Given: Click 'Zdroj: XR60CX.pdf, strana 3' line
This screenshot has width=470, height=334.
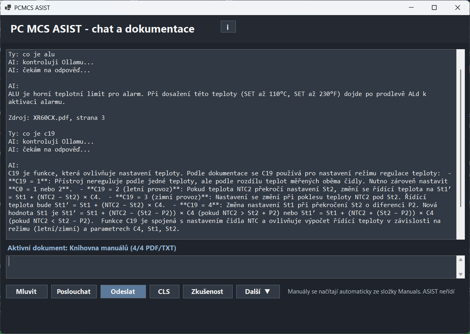Looking at the screenshot, I should pyautogui.click(x=57, y=118).
